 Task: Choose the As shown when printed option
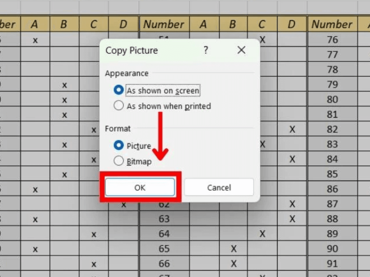point(119,106)
